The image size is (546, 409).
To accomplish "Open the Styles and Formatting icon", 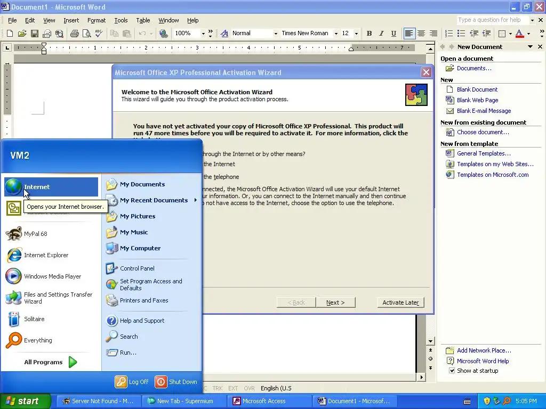I will 224,34.
